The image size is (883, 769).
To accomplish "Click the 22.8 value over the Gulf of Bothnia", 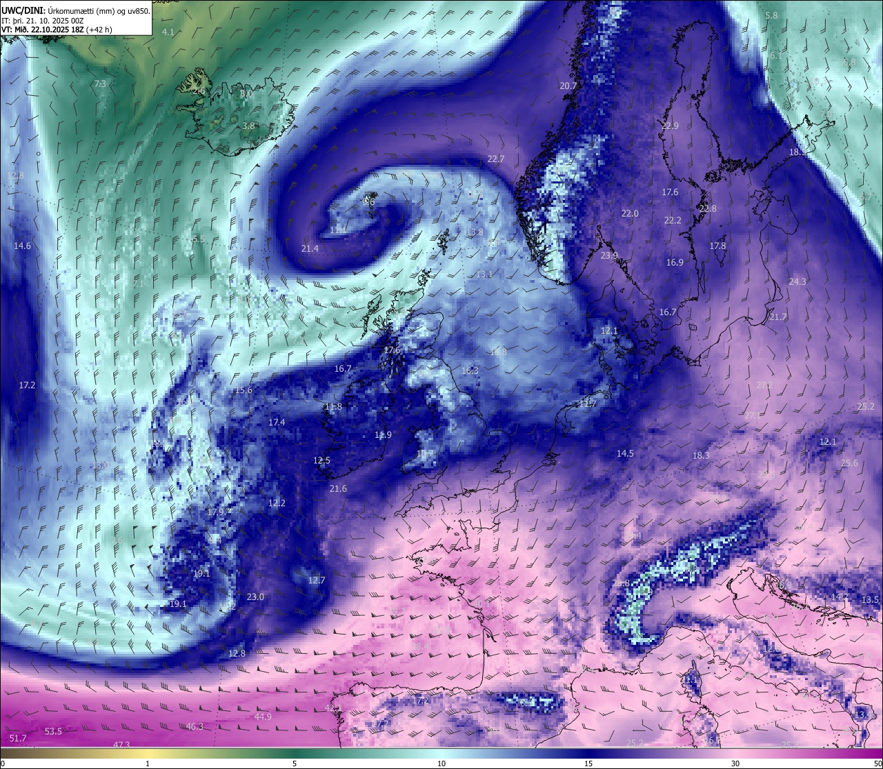I will tap(708, 209).
